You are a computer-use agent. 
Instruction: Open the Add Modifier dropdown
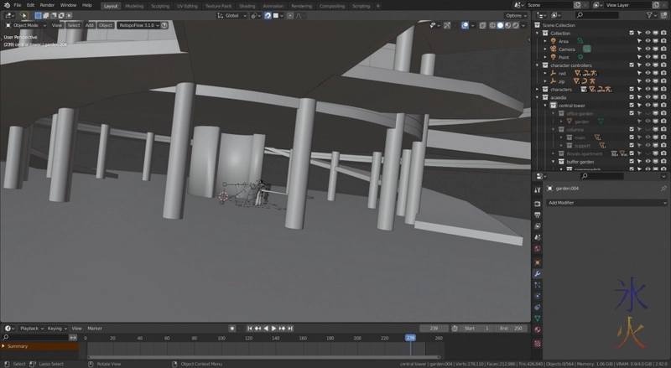606,203
